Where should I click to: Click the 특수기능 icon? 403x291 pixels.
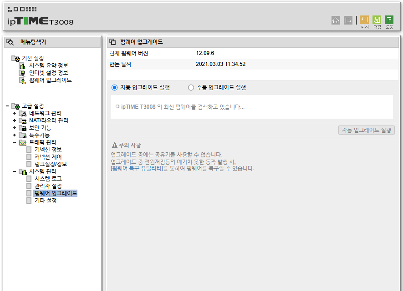pyautogui.click(x=23, y=135)
